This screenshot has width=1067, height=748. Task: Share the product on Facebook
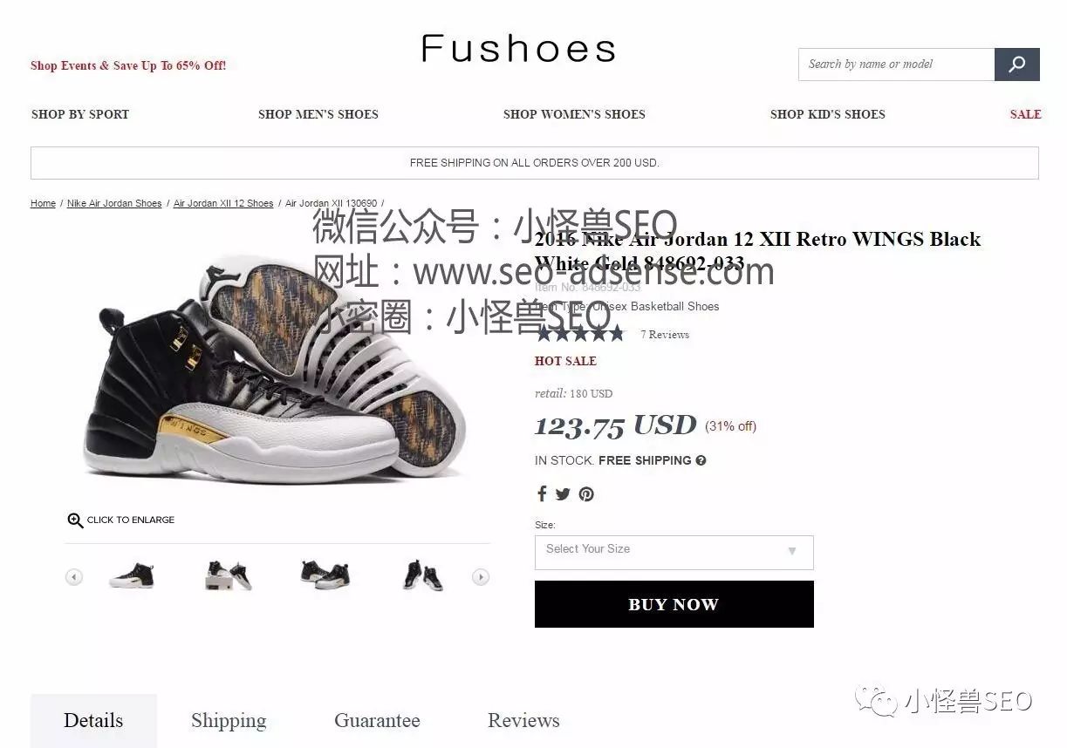click(x=542, y=494)
